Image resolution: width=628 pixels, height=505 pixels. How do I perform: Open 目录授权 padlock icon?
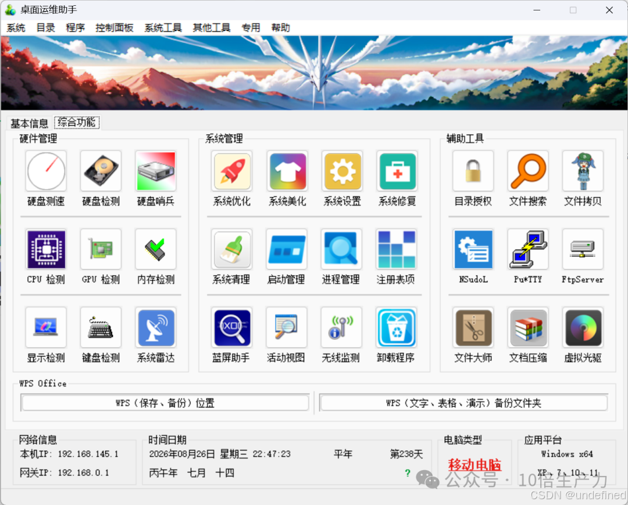pyautogui.click(x=473, y=171)
